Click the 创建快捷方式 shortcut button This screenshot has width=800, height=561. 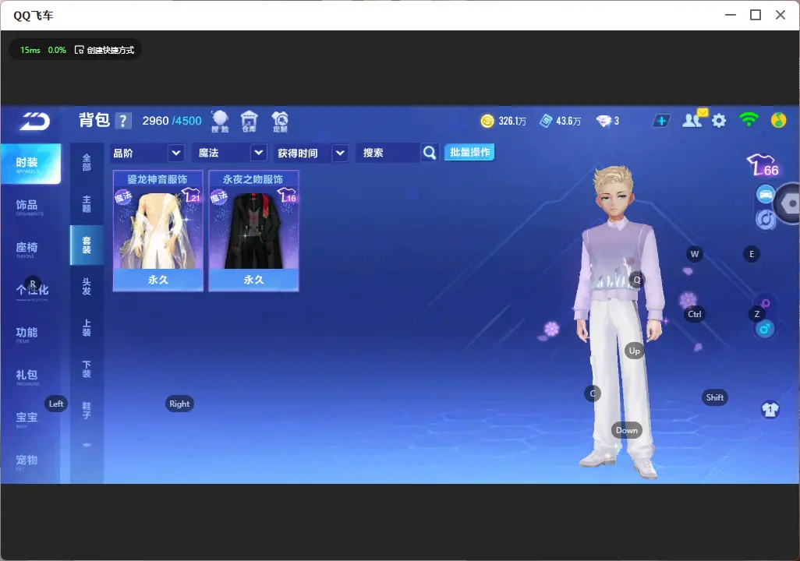tap(104, 50)
